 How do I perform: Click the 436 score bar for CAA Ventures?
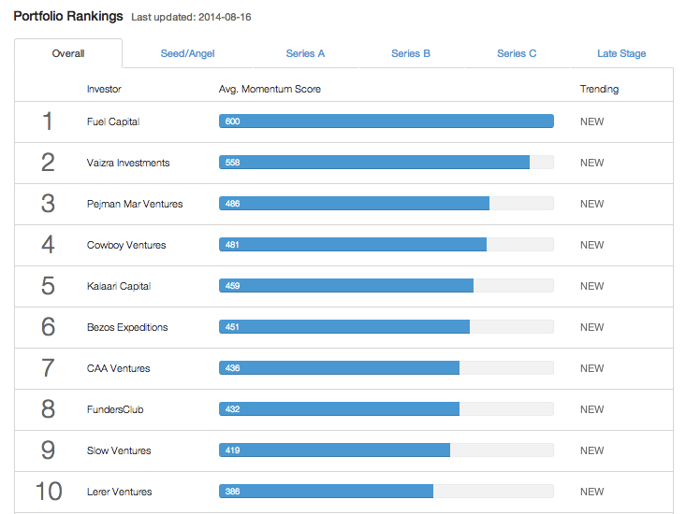point(340,367)
